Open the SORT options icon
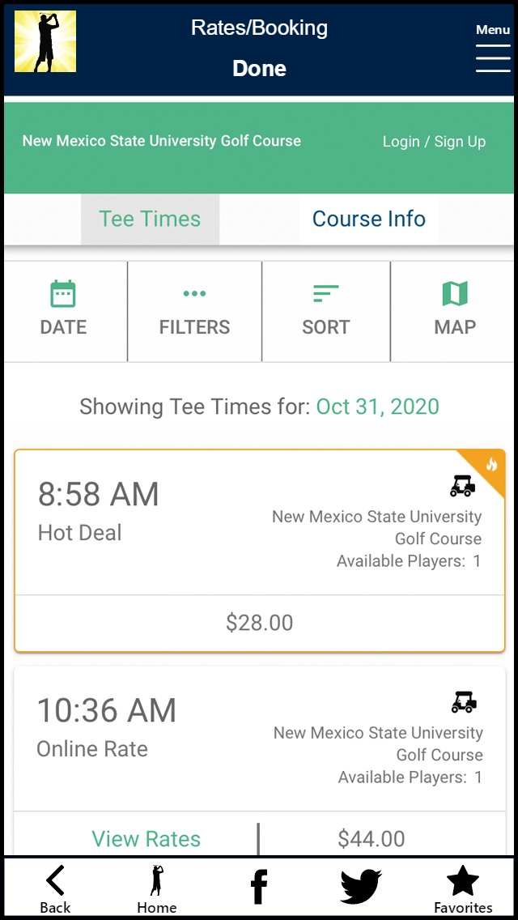 (325, 293)
